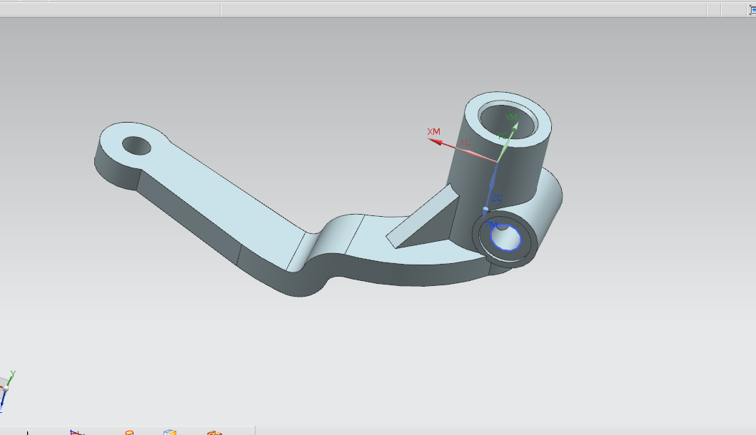Click the blue-orange block icon in bottom toolbar
This screenshot has width=756, height=435.
coord(170,433)
